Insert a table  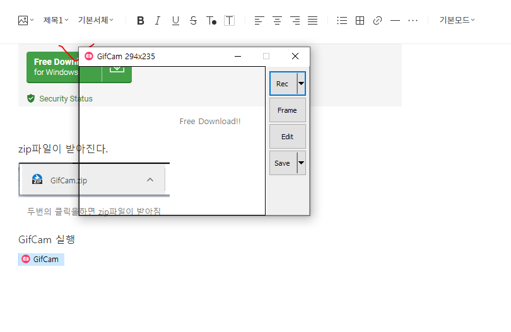tap(360, 21)
